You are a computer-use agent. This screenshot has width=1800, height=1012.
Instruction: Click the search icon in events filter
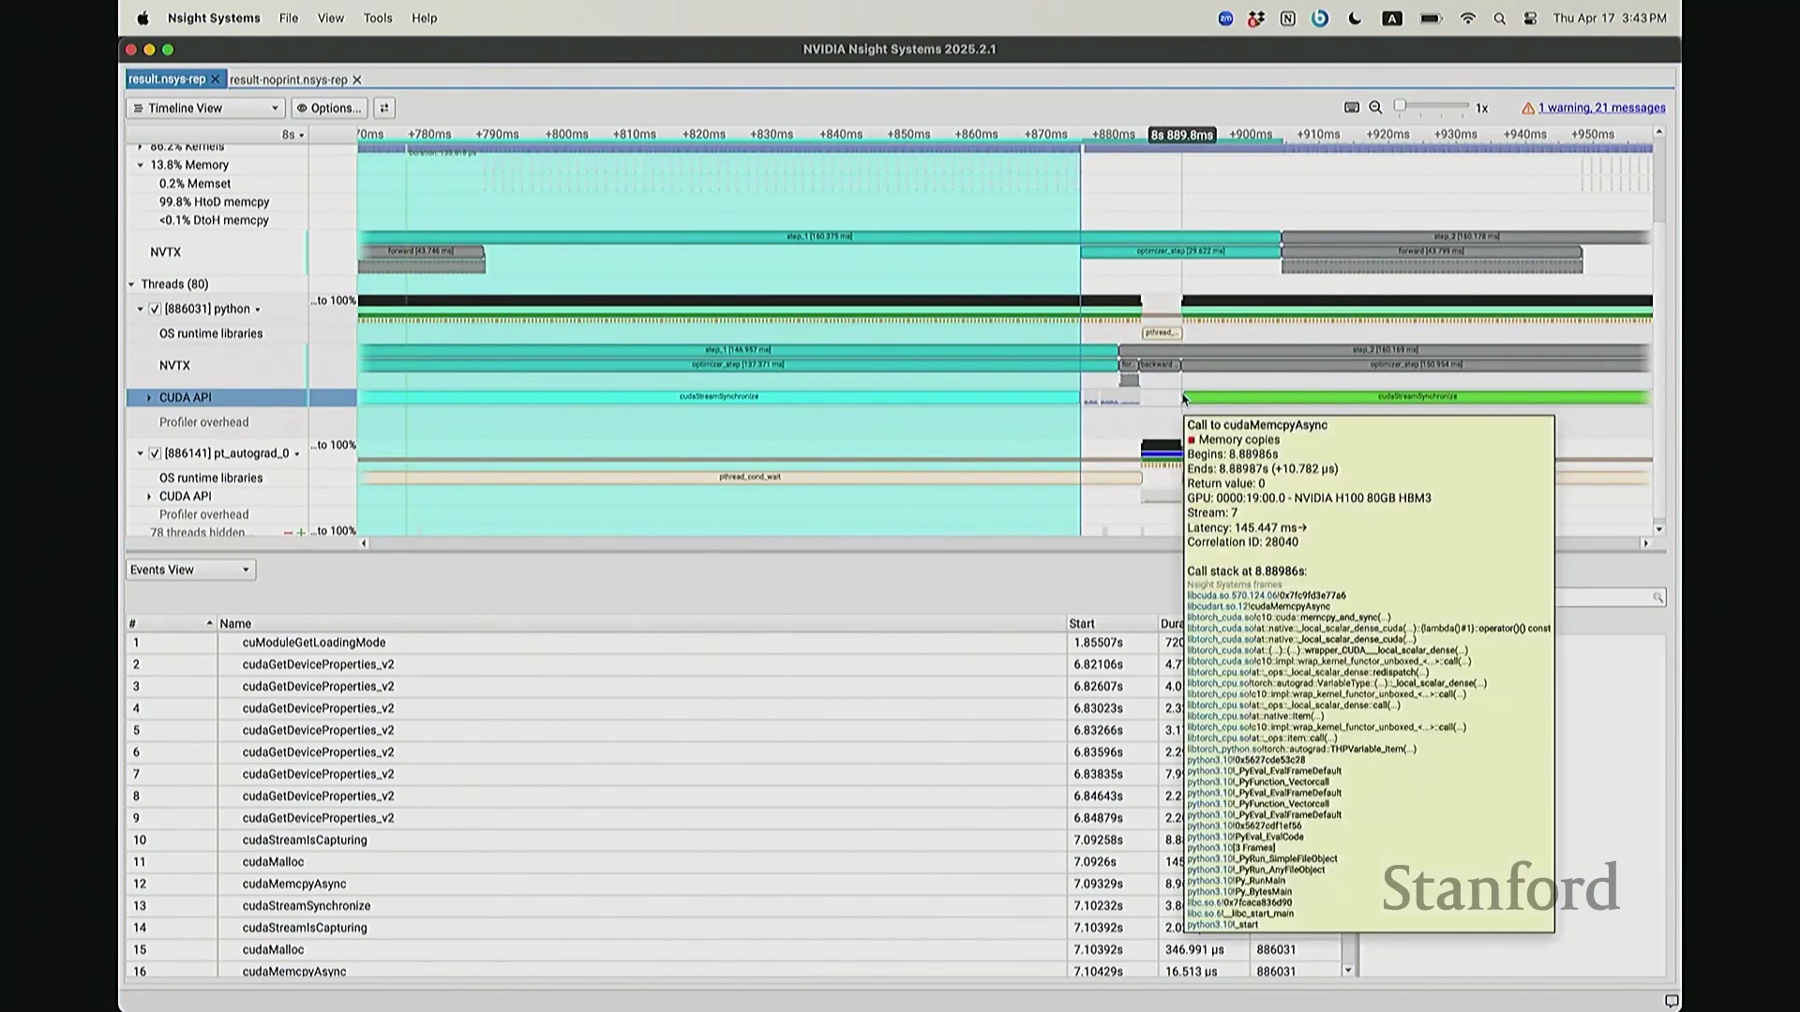coord(1657,597)
